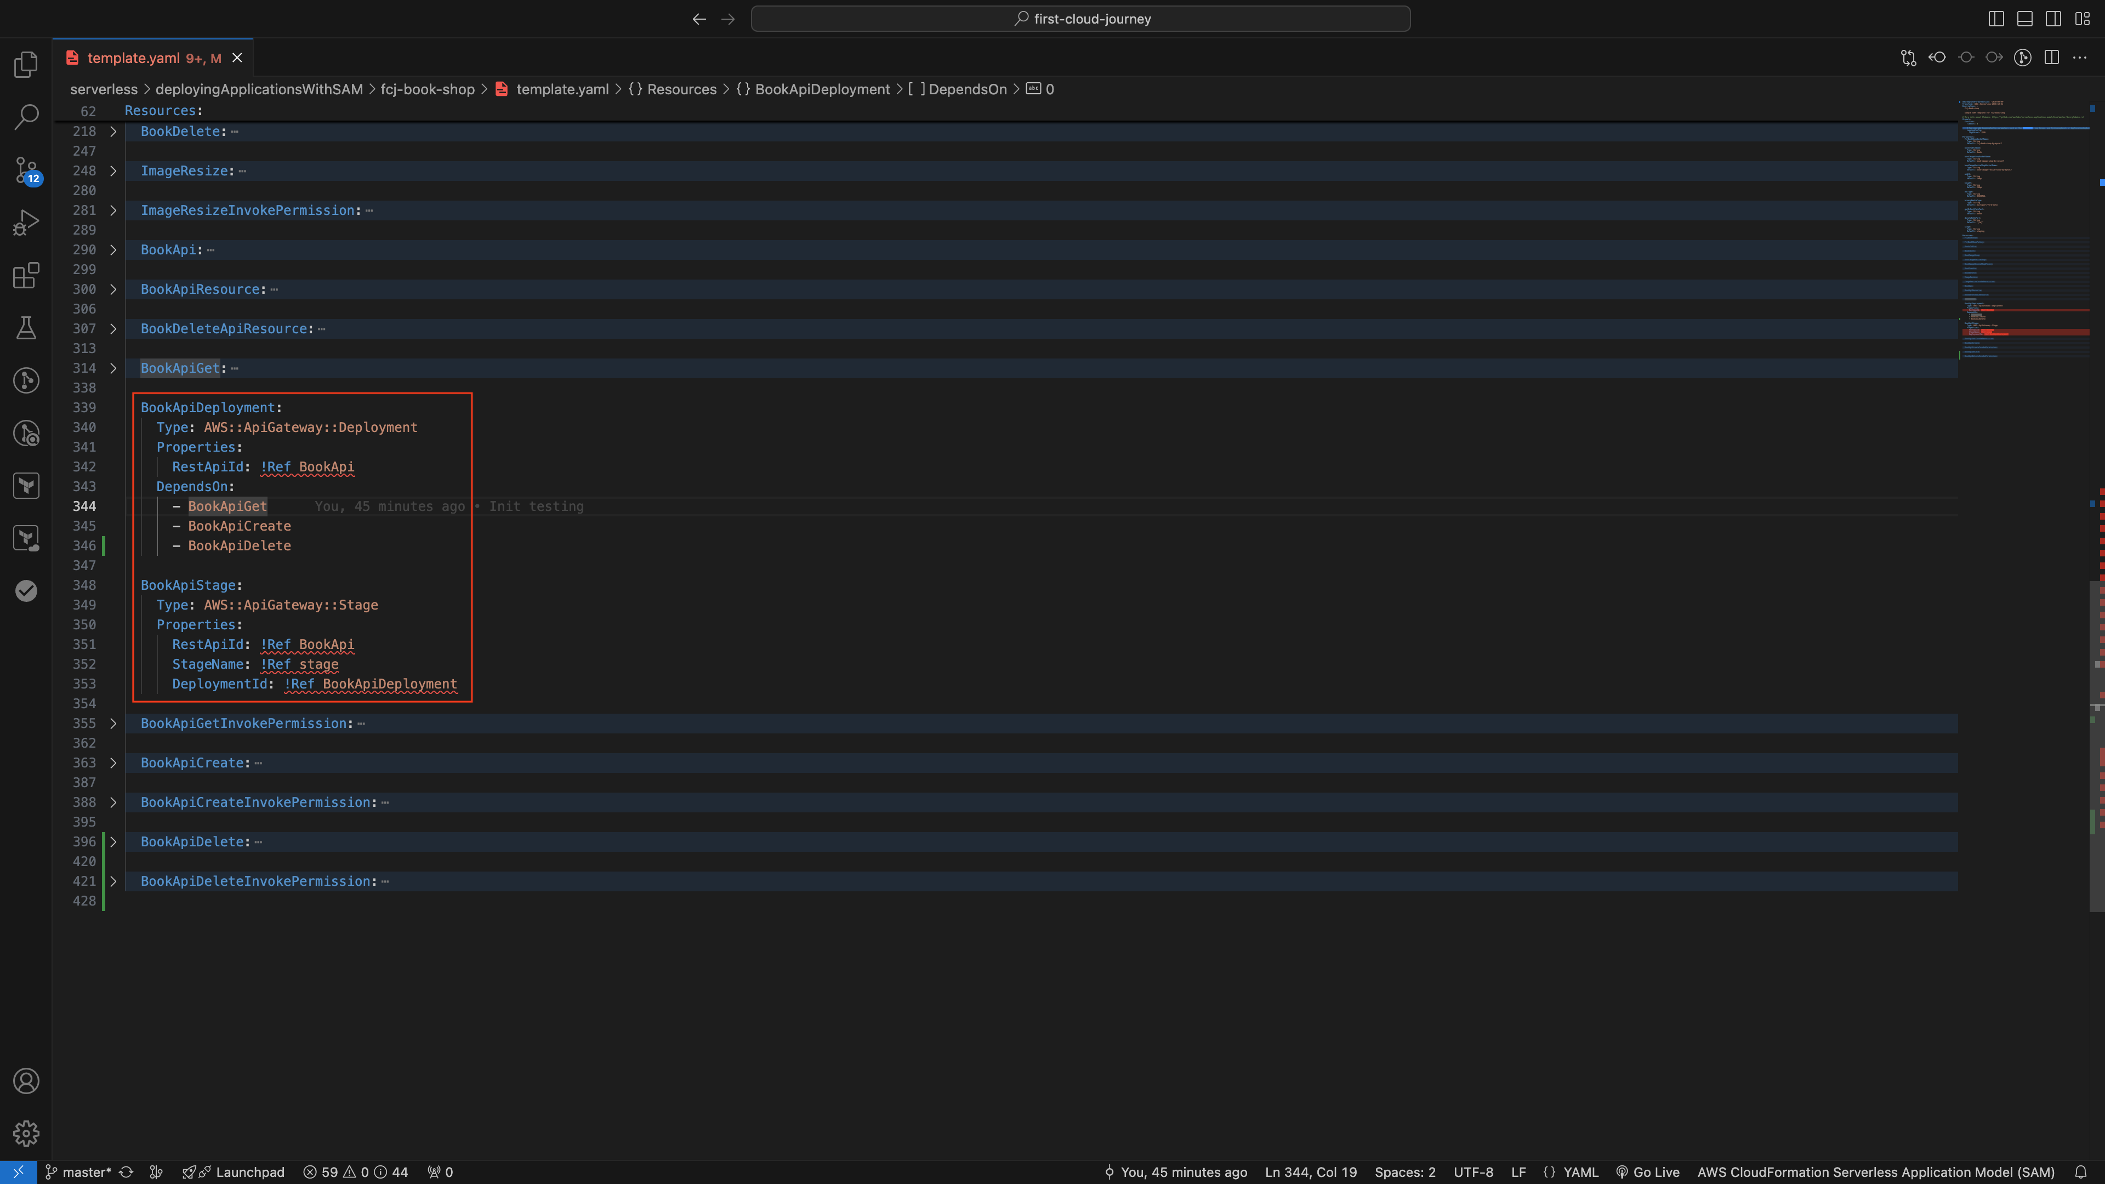Viewport: 2105px width, 1184px height.
Task: Change LF end of line sequence
Action: pos(1518,1172)
